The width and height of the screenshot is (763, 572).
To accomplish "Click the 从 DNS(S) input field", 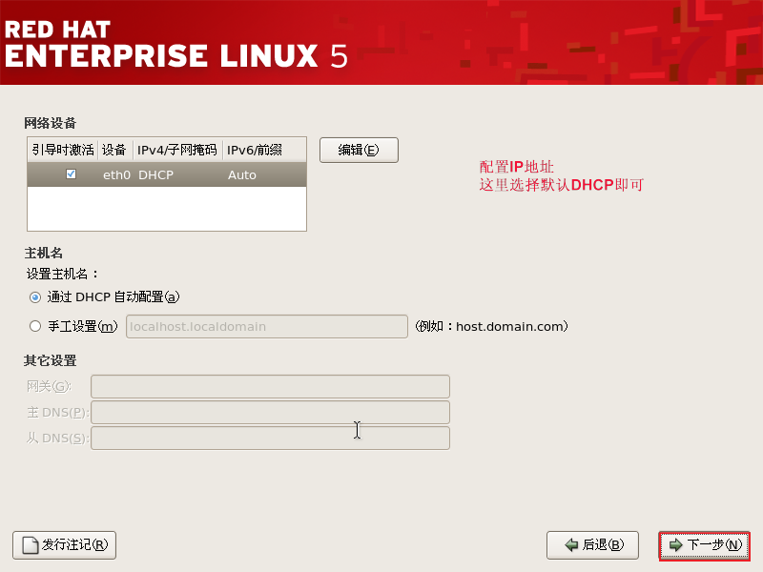I will click(x=270, y=439).
